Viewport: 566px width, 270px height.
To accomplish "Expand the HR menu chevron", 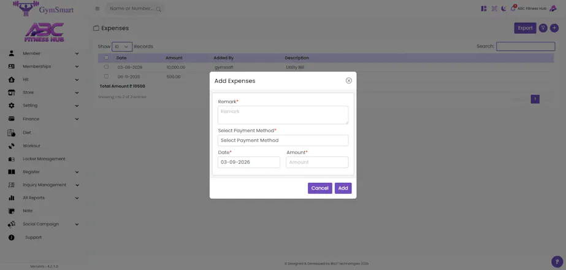I will pyautogui.click(x=77, y=80).
